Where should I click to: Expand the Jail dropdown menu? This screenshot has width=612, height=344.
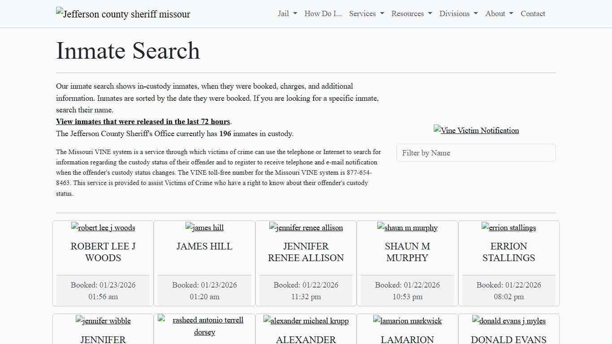click(287, 13)
